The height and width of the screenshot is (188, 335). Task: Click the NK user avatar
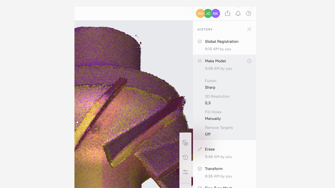(216, 13)
